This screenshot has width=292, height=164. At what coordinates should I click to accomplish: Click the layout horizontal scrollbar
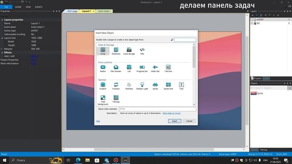pyautogui.click(x=154, y=149)
